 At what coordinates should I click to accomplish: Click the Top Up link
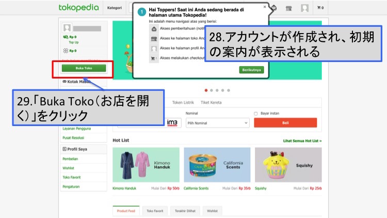tap(74, 42)
